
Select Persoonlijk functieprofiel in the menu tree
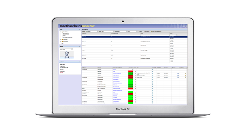pos(68,37)
